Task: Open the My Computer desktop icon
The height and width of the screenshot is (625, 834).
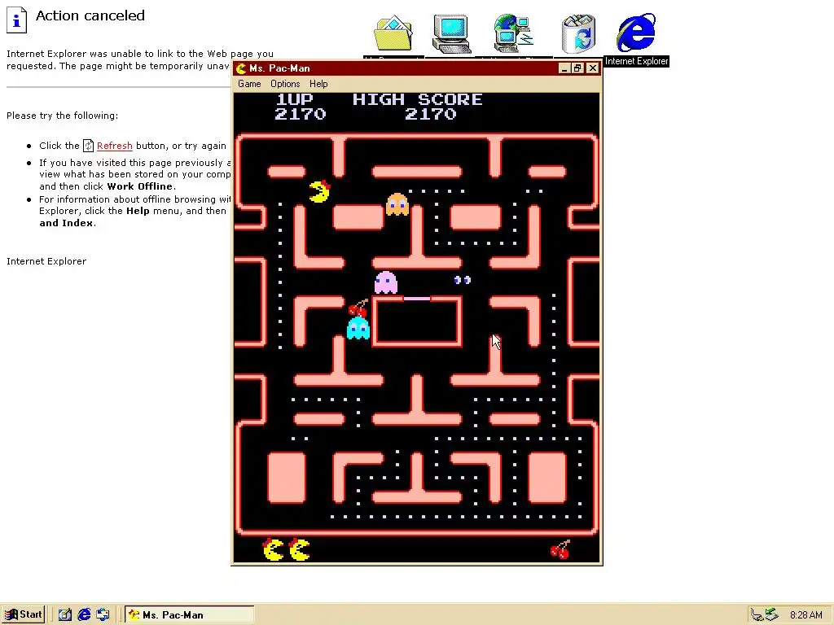Action: coord(451,34)
